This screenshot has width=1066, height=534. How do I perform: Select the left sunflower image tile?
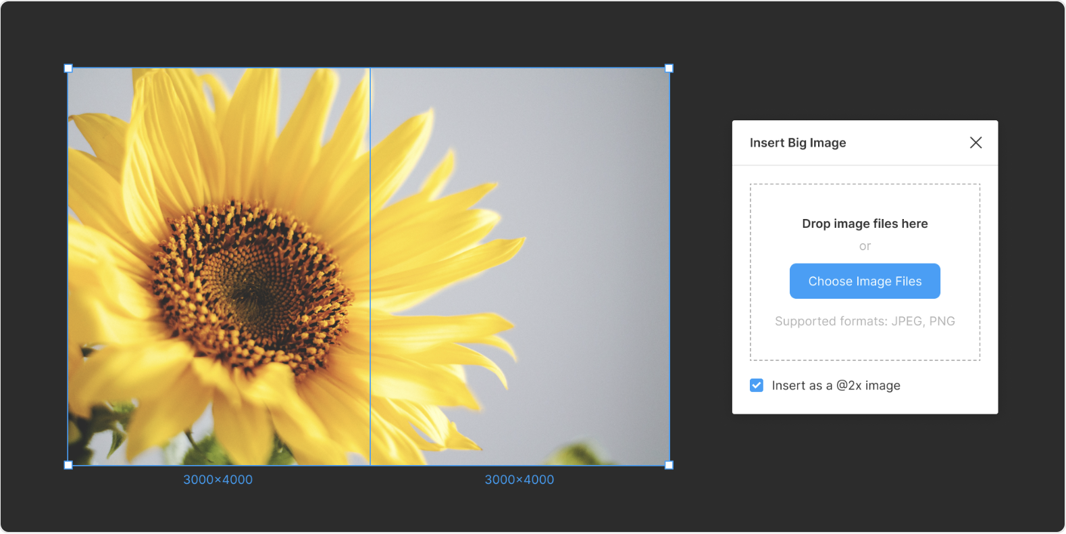coord(219,266)
